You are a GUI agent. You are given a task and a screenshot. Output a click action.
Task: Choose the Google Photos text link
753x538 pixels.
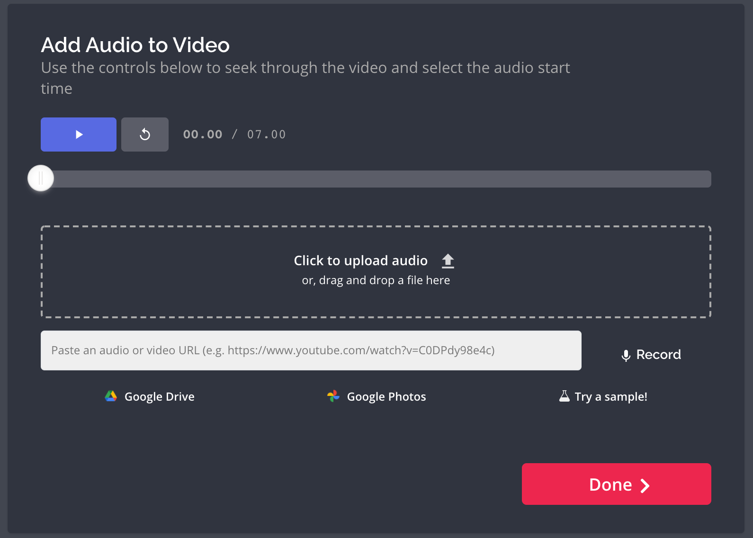[386, 397]
